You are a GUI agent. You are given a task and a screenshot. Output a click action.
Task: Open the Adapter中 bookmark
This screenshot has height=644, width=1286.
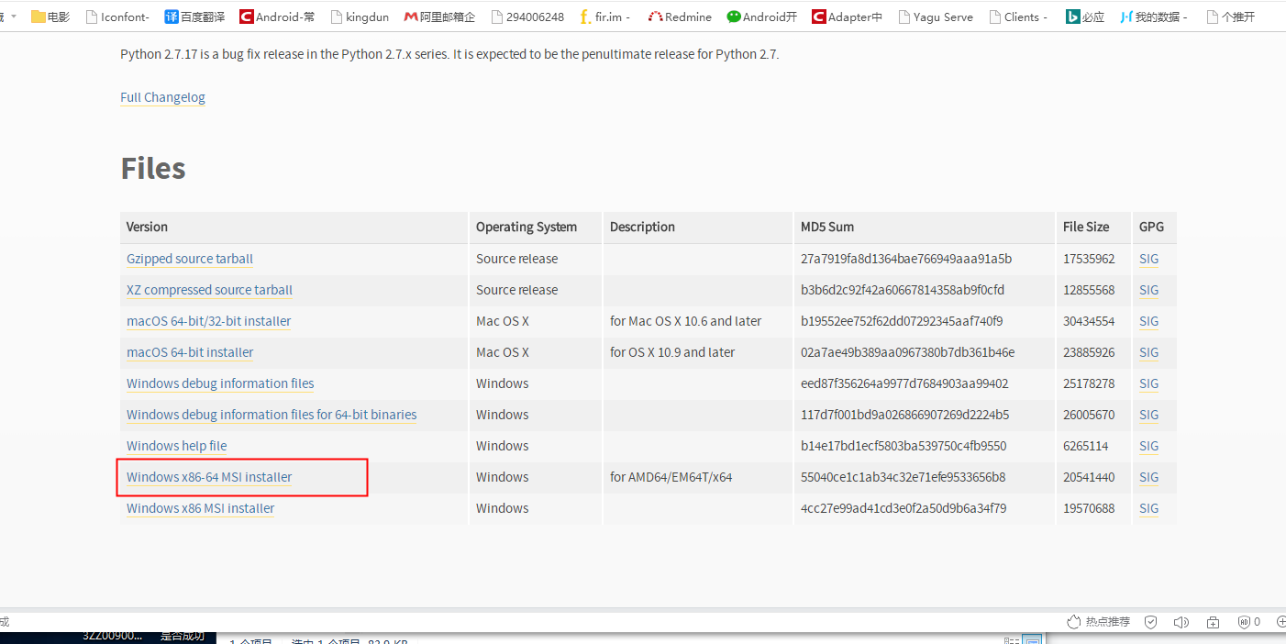coord(848,17)
